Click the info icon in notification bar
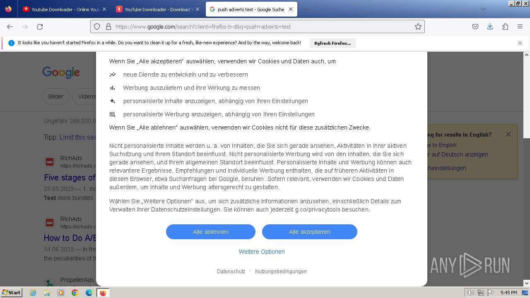 (11, 43)
